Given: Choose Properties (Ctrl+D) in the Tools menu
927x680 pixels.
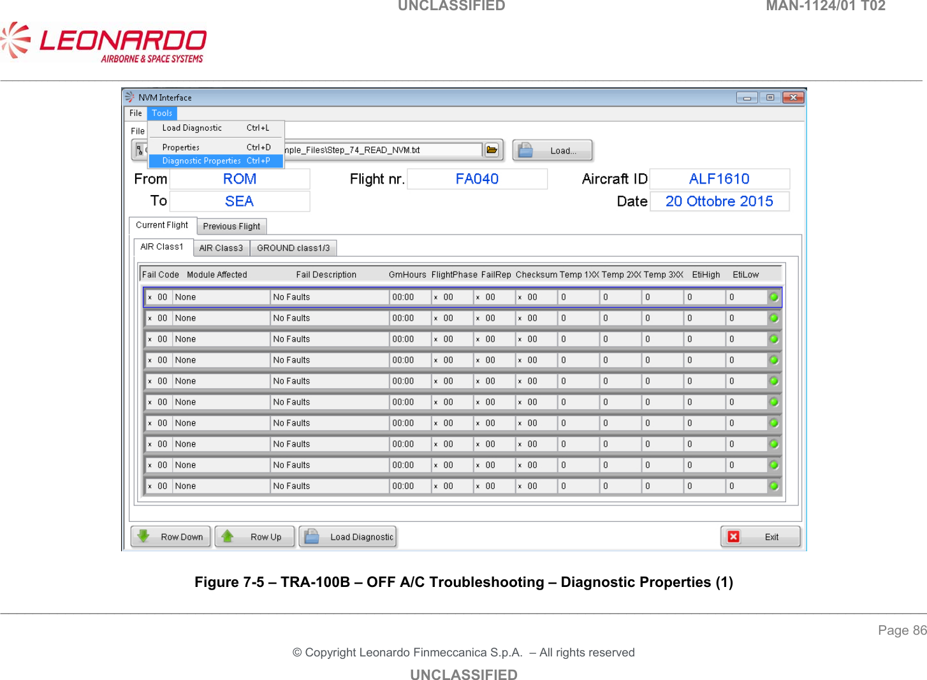Looking at the screenshot, I should (x=216, y=147).
